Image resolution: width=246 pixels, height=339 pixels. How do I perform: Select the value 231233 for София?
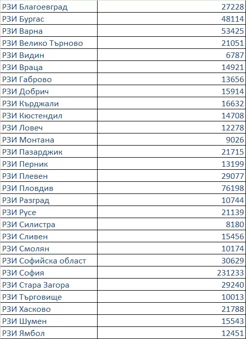(230, 274)
